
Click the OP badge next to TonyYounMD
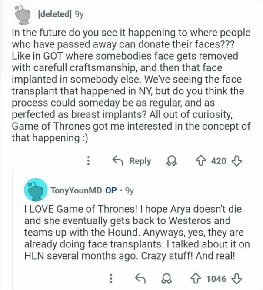(111, 190)
